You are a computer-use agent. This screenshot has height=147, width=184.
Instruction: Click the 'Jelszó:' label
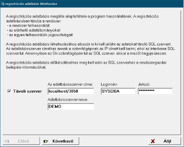pos(144,84)
